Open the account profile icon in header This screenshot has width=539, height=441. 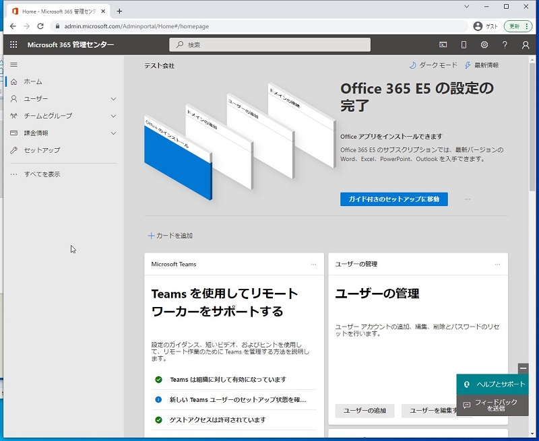(x=526, y=44)
